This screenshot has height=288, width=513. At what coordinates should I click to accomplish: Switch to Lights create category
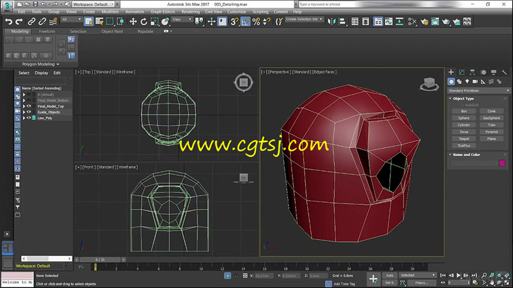tap(467, 82)
